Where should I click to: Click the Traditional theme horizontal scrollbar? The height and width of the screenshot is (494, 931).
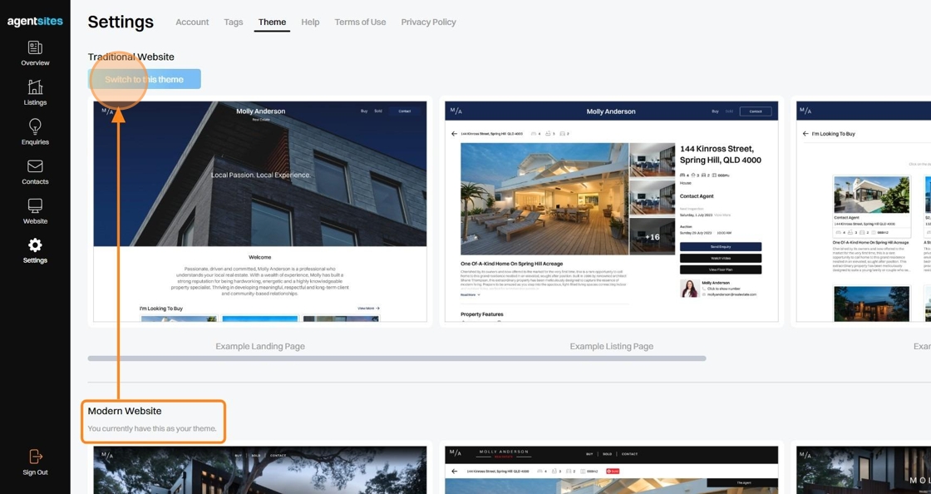(397, 358)
